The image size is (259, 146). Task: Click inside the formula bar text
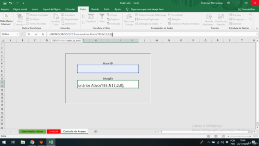(x=81, y=34)
